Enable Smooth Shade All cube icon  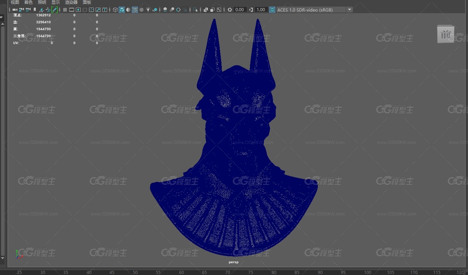122,10
